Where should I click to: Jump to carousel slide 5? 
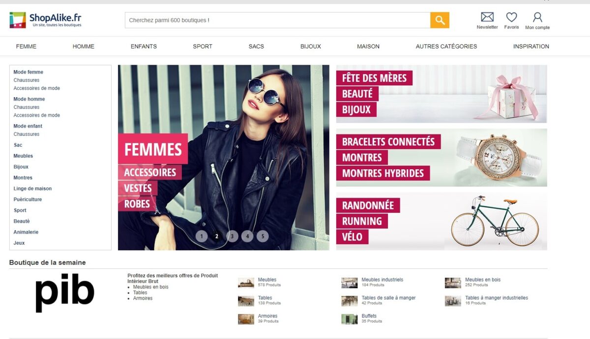pyautogui.click(x=263, y=236)
